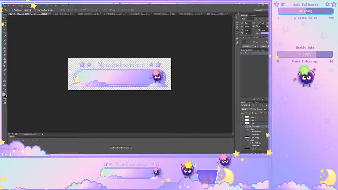Image resolution: width=338 pixels, height=190 pixels.
Task: Click the Opacity 100% field in Layers
Action: coord(266,109)
